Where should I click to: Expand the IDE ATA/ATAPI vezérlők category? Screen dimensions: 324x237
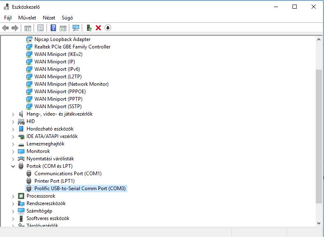pos(13,136)
